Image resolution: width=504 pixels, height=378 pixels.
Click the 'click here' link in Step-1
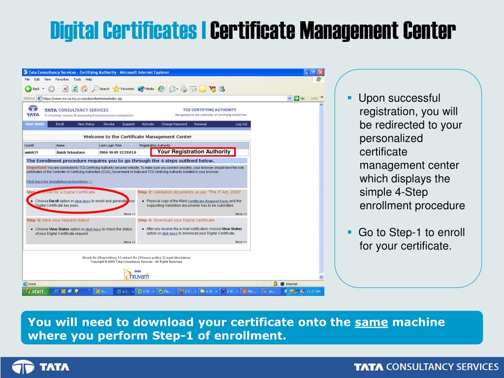pos(82,201)
